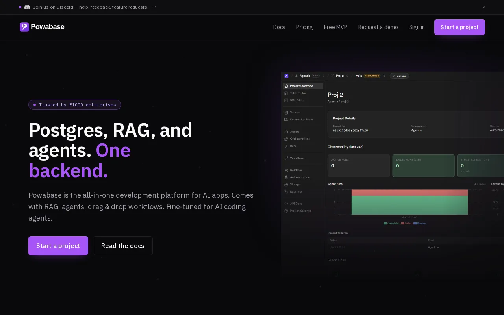Click the header Start a project button

pos(460,27)
